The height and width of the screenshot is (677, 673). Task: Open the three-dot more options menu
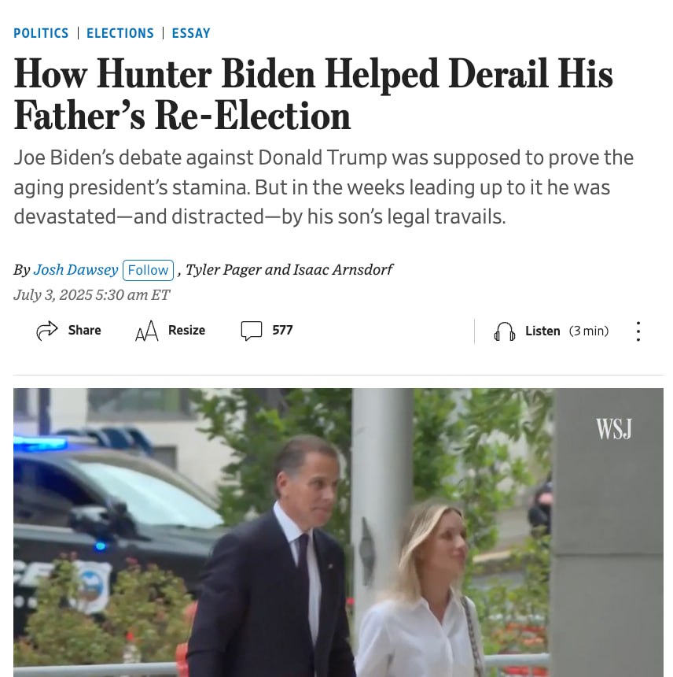638,331
